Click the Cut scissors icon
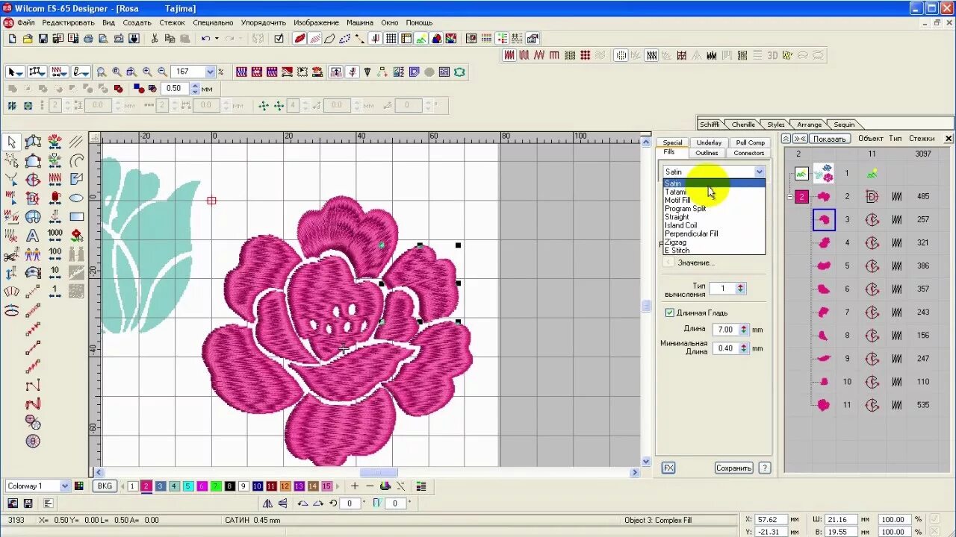956x537 pixels. (154, 39)
